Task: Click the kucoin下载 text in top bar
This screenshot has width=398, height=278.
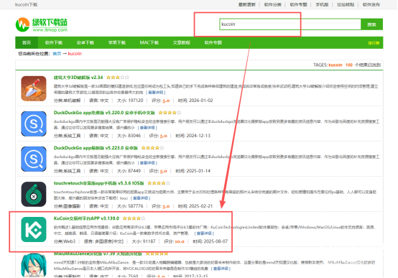Action: (x=26, y=4)
